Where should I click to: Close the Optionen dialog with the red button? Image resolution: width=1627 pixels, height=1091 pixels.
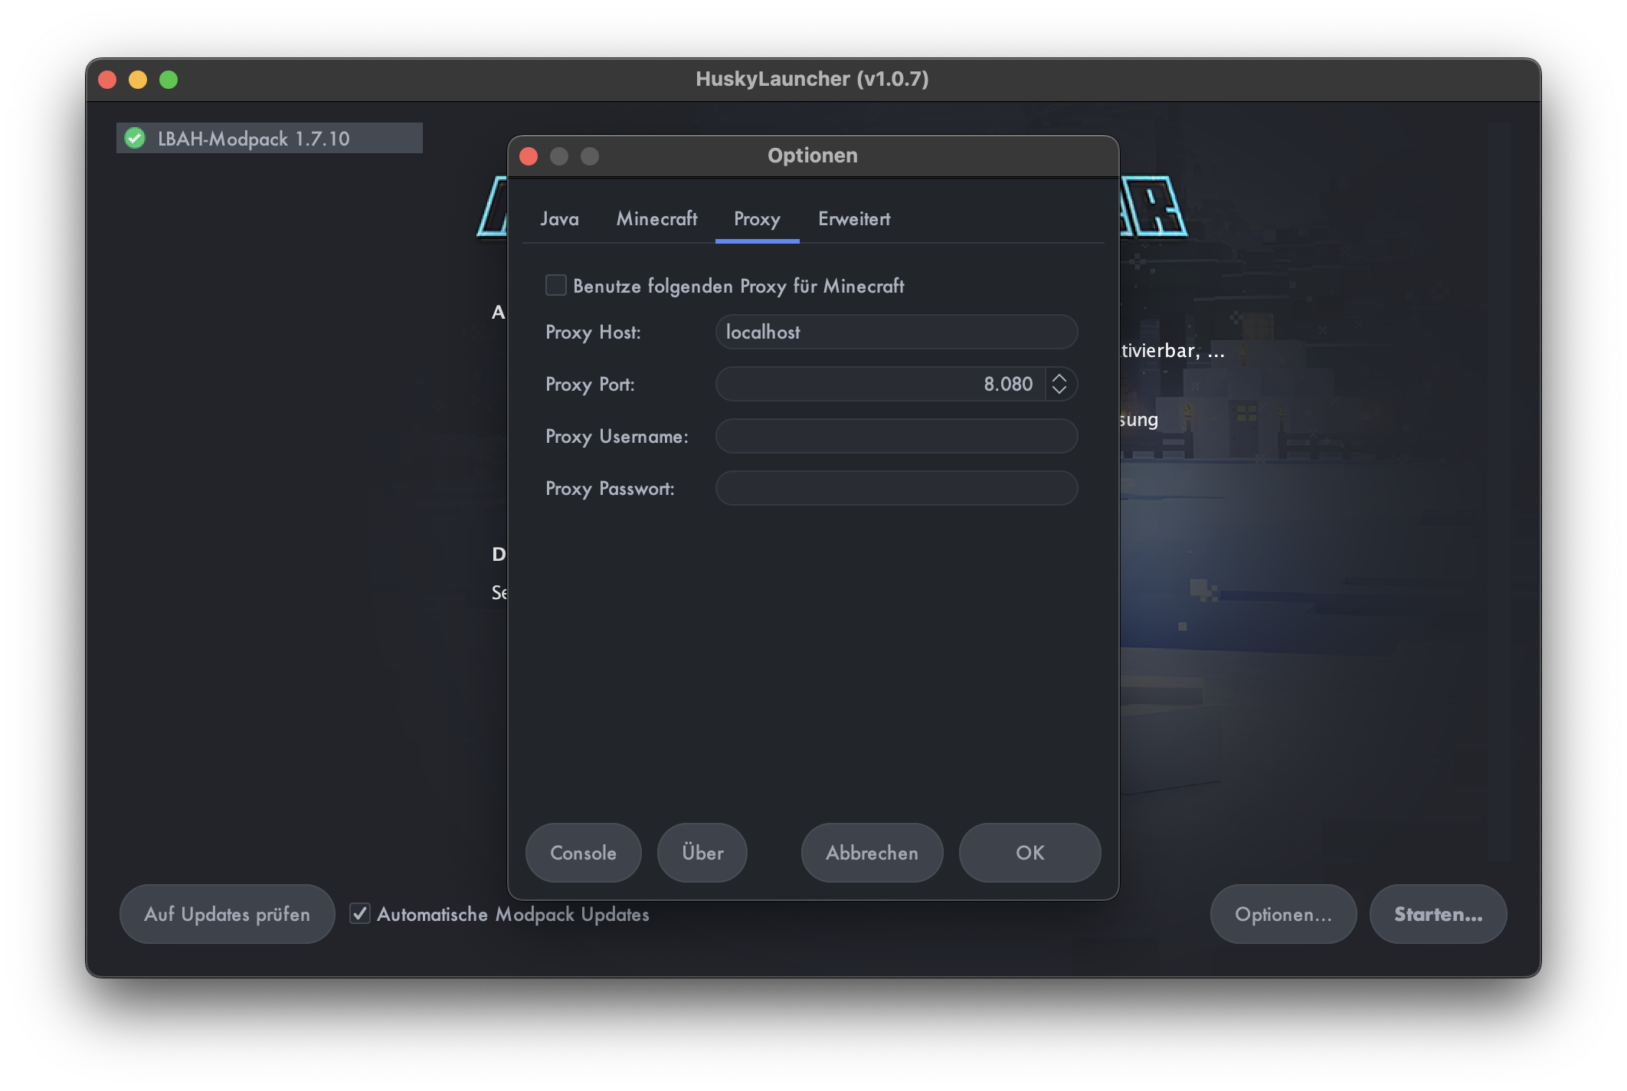click(x=529, y=156)
